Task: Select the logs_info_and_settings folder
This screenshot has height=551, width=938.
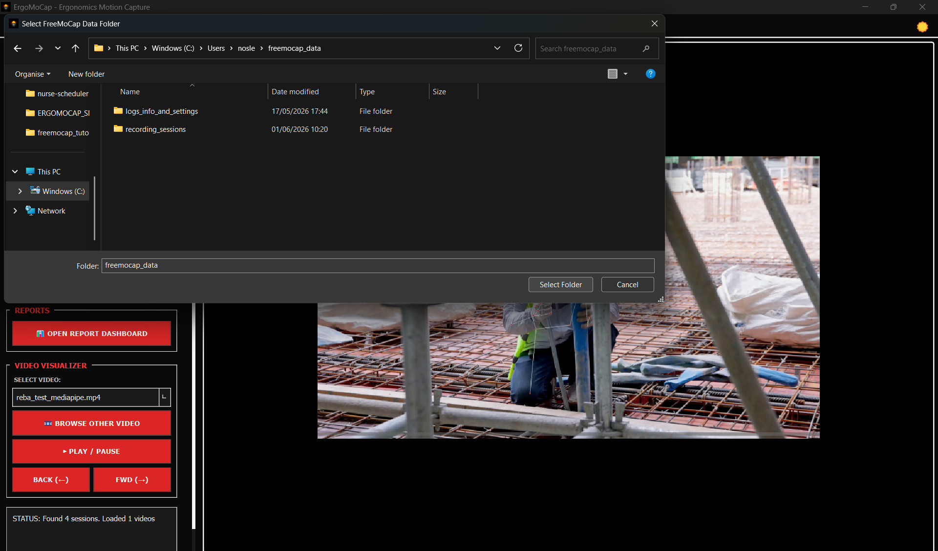Action: (x=161, y=111)
